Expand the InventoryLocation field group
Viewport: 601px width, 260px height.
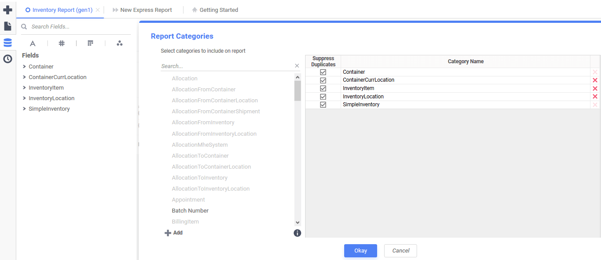click(x=24, y=98)
